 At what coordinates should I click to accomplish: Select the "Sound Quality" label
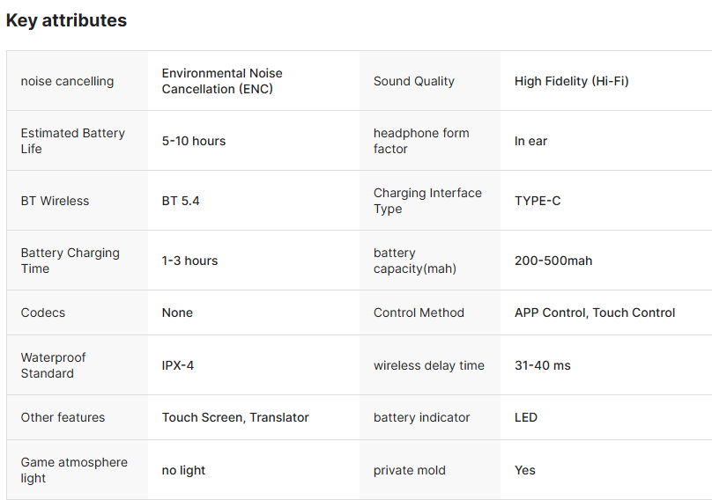coord(414,81)
